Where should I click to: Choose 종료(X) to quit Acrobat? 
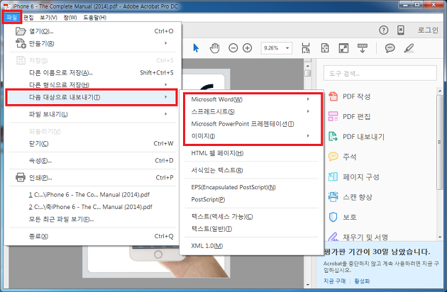pos(93,236)
